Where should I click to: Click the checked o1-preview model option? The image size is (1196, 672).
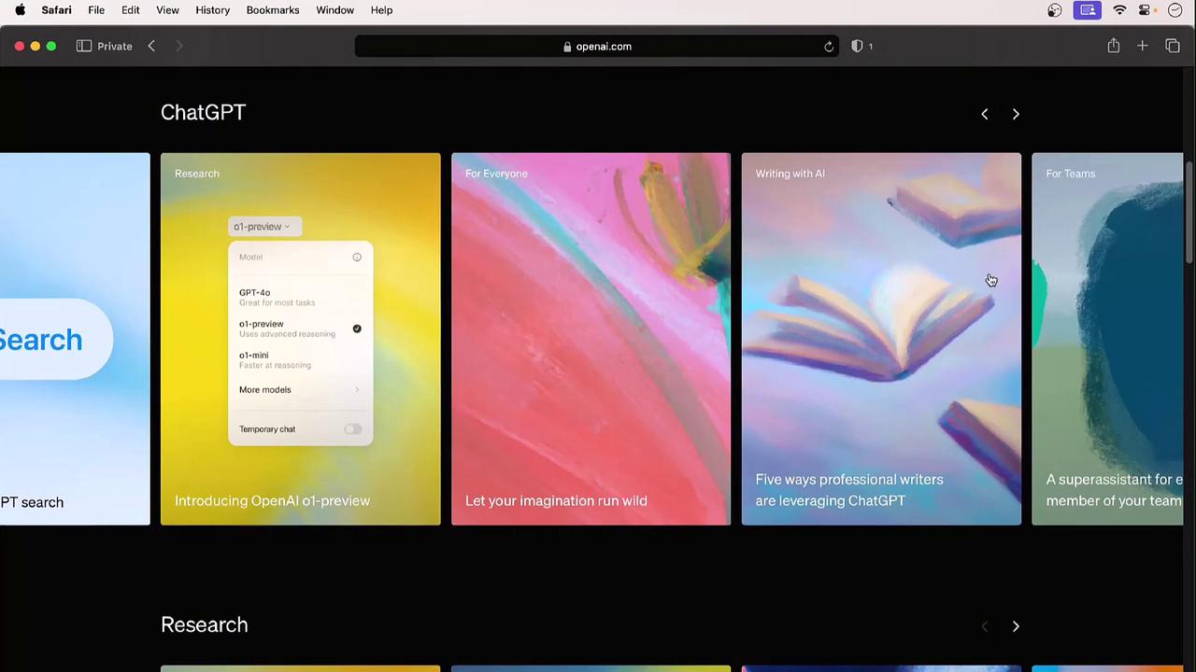coord(300,329)
